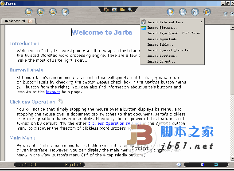
Task: Click the vertical scrollbar thumb
Action: pos(232,62)
